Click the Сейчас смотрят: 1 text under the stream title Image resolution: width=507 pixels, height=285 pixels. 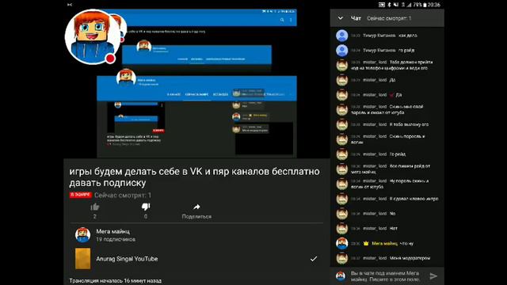[123, 196]
